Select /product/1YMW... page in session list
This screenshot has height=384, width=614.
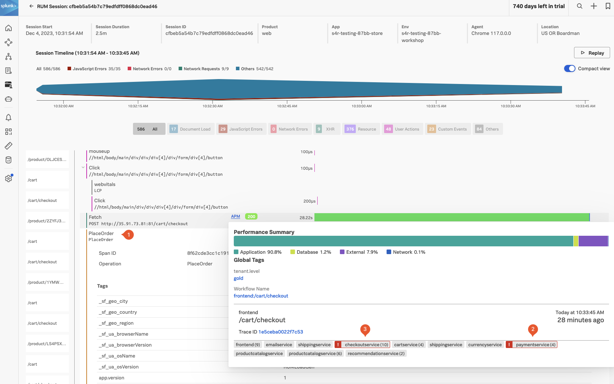[x=47, y=282]
